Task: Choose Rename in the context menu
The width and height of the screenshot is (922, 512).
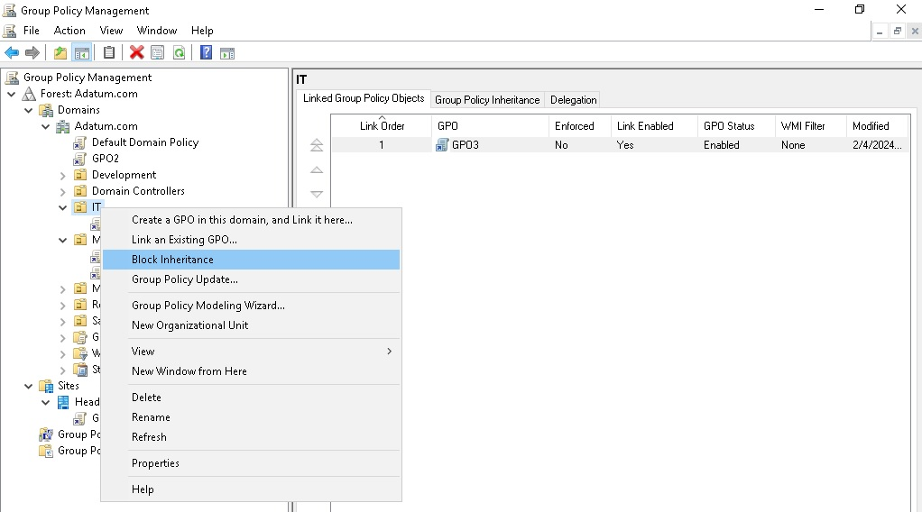Action: coord(251,417)
